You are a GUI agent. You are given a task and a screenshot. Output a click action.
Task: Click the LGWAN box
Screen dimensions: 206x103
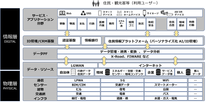[x=78, y=65]
